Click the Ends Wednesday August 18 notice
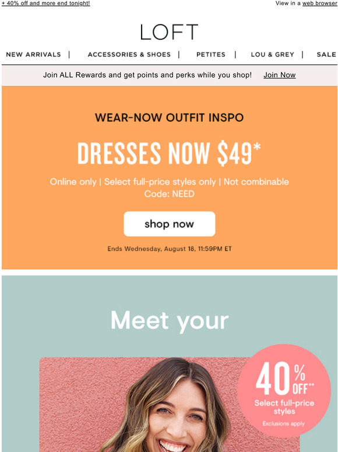 click(x=170, y=249)
